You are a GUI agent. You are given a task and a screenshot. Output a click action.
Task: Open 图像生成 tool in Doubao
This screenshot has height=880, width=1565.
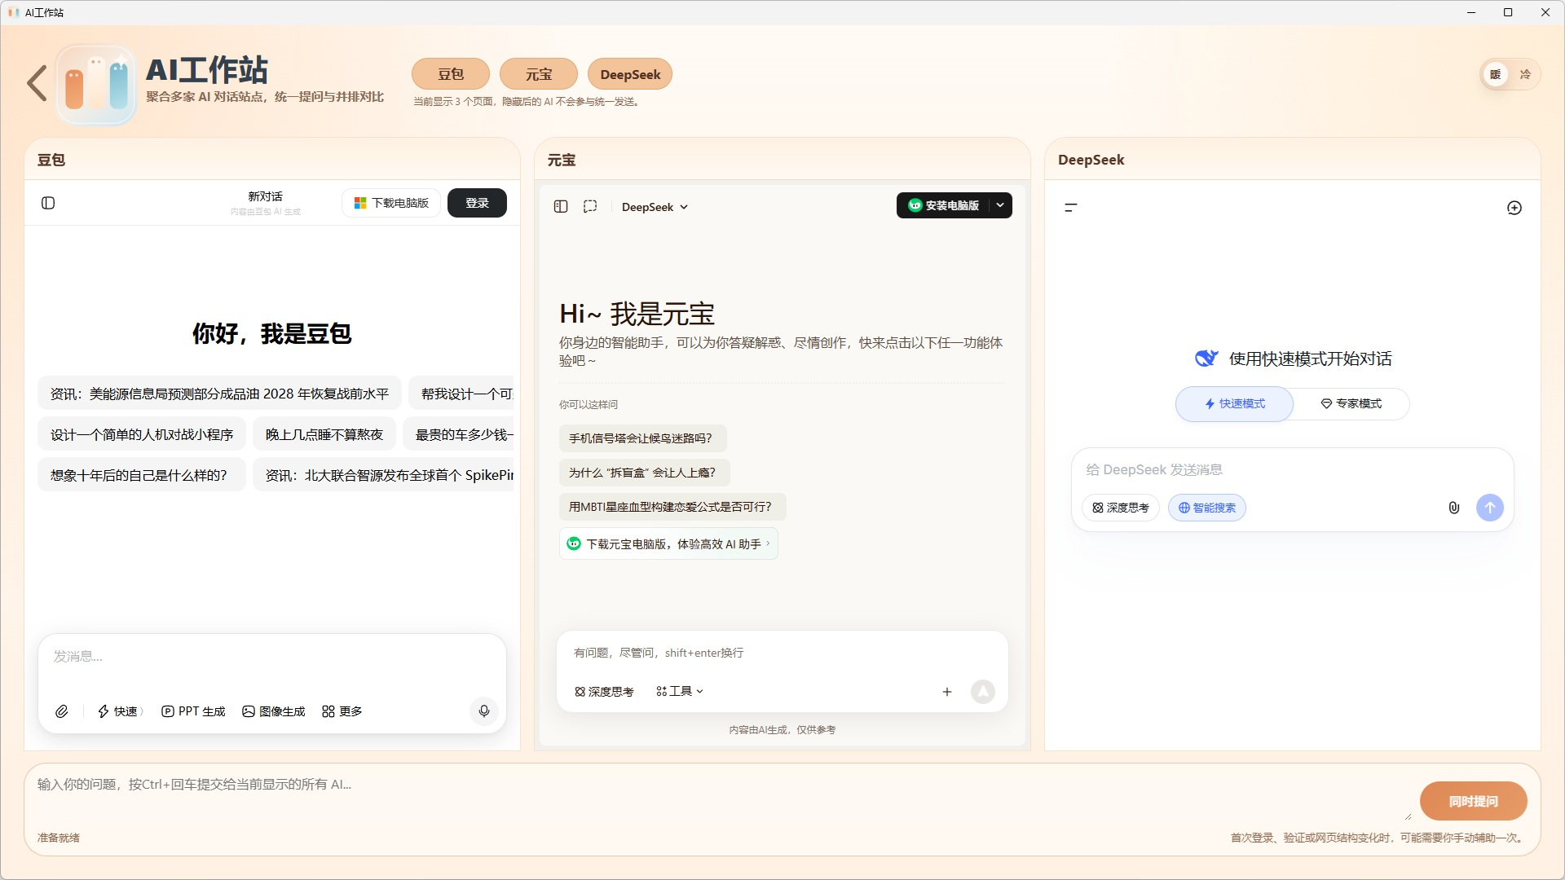[274, 711]
